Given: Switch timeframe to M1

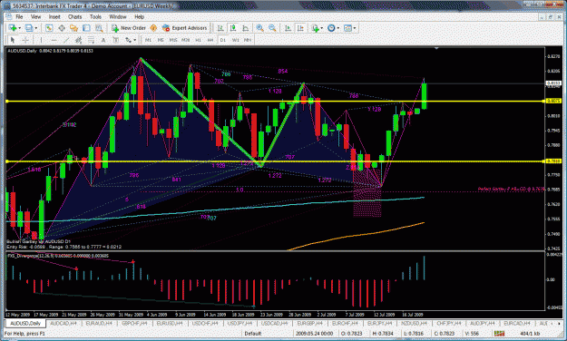Looking at the screenshot, I should point(148,40).
